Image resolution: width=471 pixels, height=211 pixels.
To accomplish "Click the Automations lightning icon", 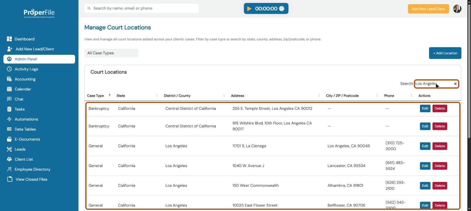I will 9,119.
